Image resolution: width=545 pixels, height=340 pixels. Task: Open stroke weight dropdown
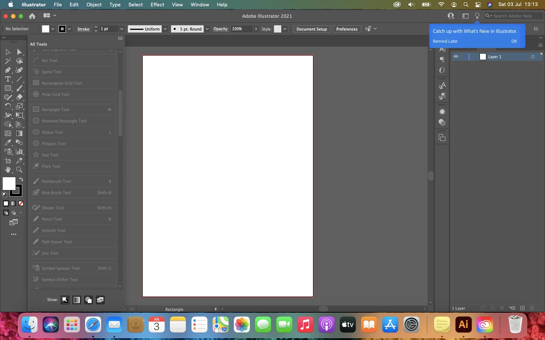tap(121, 29)
